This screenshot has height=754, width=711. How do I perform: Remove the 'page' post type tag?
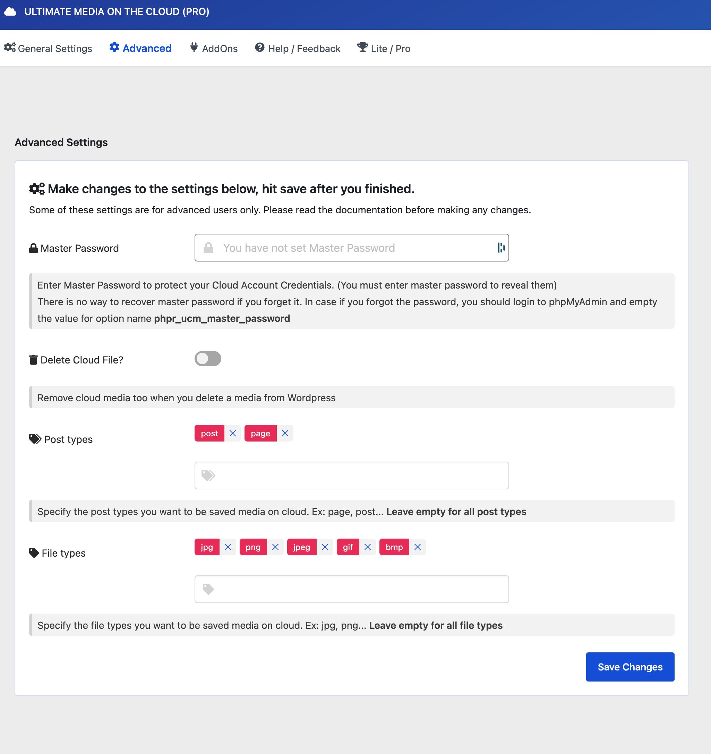pyautogui.click(x=285, y=433)
